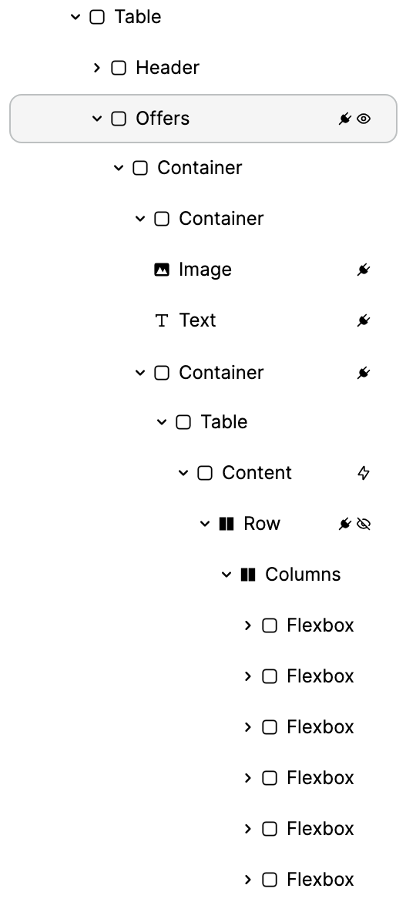Viewport: 416px width, 912px height.
Task: Click the plug icon beside Text layer
Action: 364,320
